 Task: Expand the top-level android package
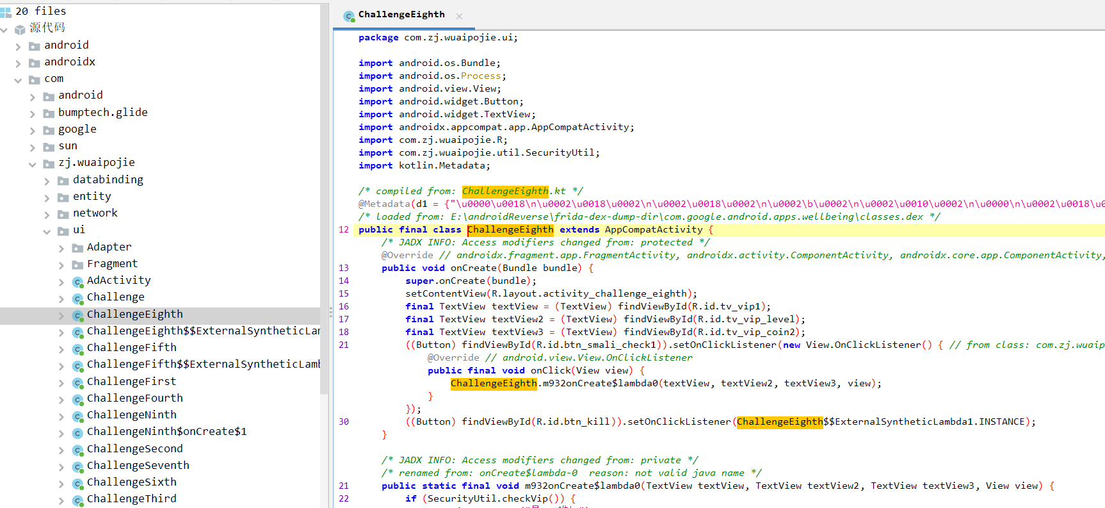coord(18,46)
